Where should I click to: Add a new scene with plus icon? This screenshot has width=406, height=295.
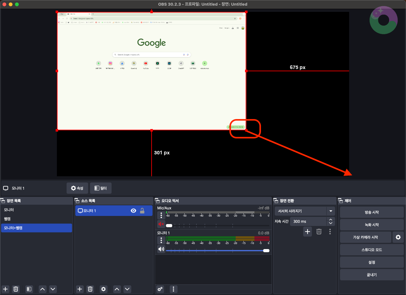click(5, 289)
